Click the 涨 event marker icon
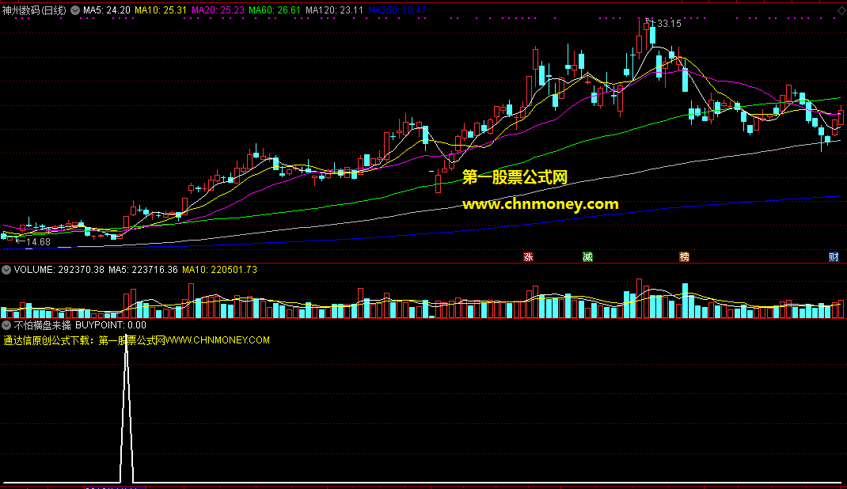847x489 pixels. (528, 257)
